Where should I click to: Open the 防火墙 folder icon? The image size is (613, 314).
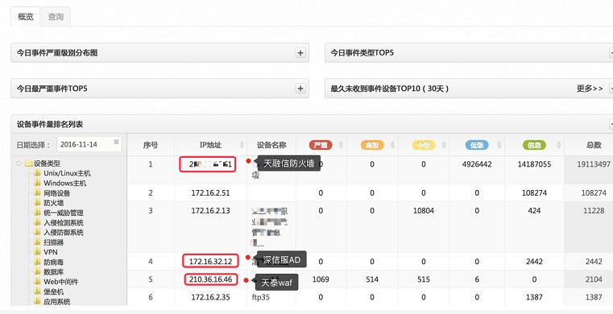point(38,202)
